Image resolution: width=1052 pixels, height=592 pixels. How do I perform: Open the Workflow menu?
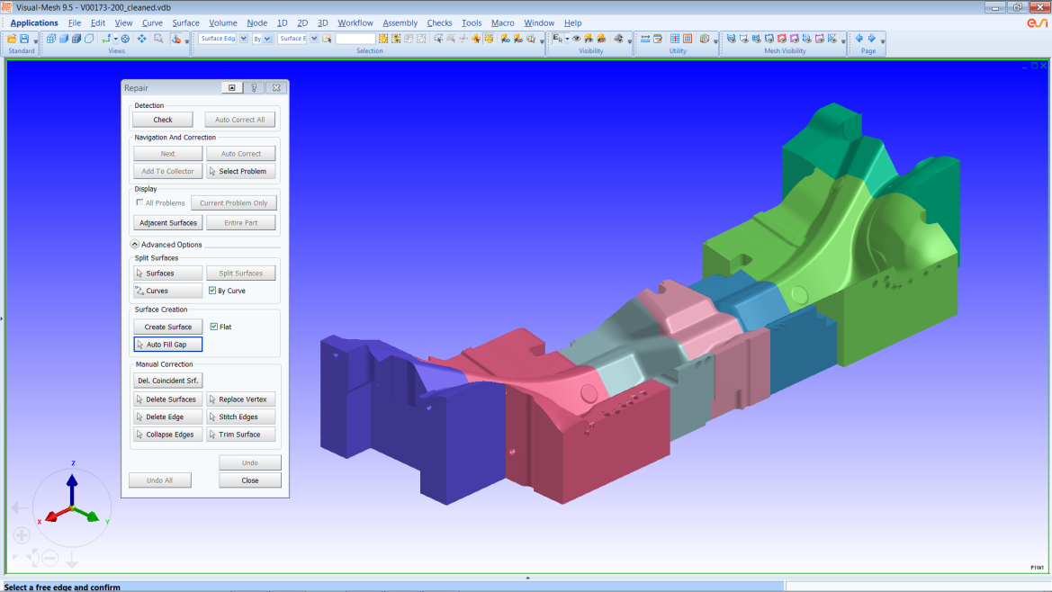pyautogui.click(x=355, y=22)
